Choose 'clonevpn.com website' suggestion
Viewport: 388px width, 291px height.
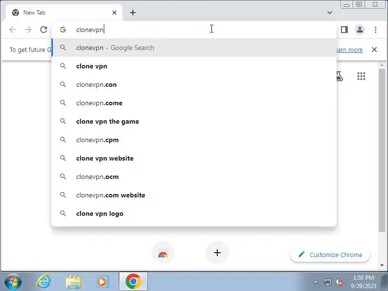click(x=194, y=195)
